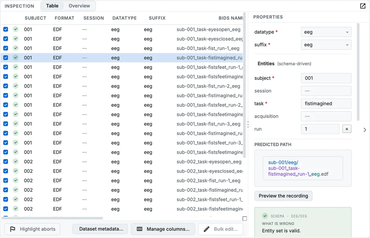Switch to the Overview tab

pos(79,6)
